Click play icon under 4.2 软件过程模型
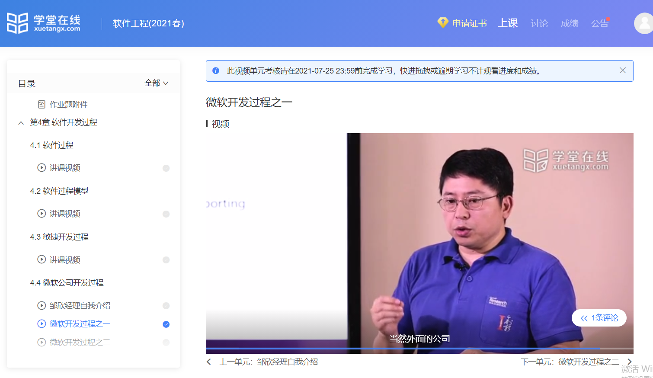Image resolution: width=653 pixels, height=378 pixels. (x=42, y=213)
